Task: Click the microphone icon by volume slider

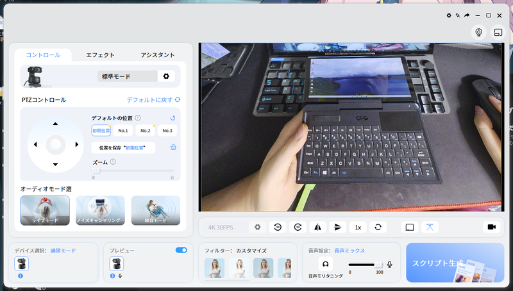Action: [x=389, y=264]
